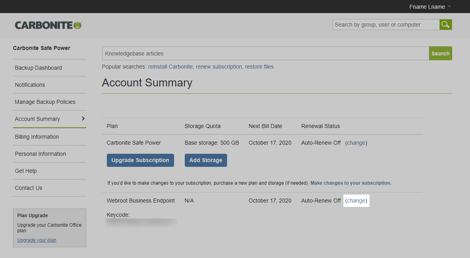This screenshot has height=258, width=470.
Task: Go to Notifications in the sidebar
Action: pos(30,85)
